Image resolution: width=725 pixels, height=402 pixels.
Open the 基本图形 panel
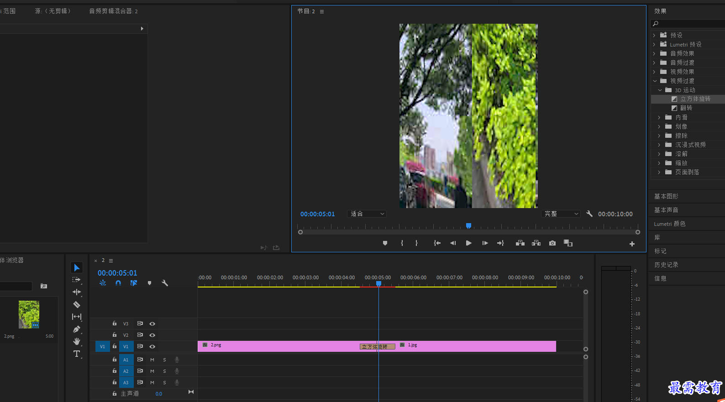(x=666, y=196)
